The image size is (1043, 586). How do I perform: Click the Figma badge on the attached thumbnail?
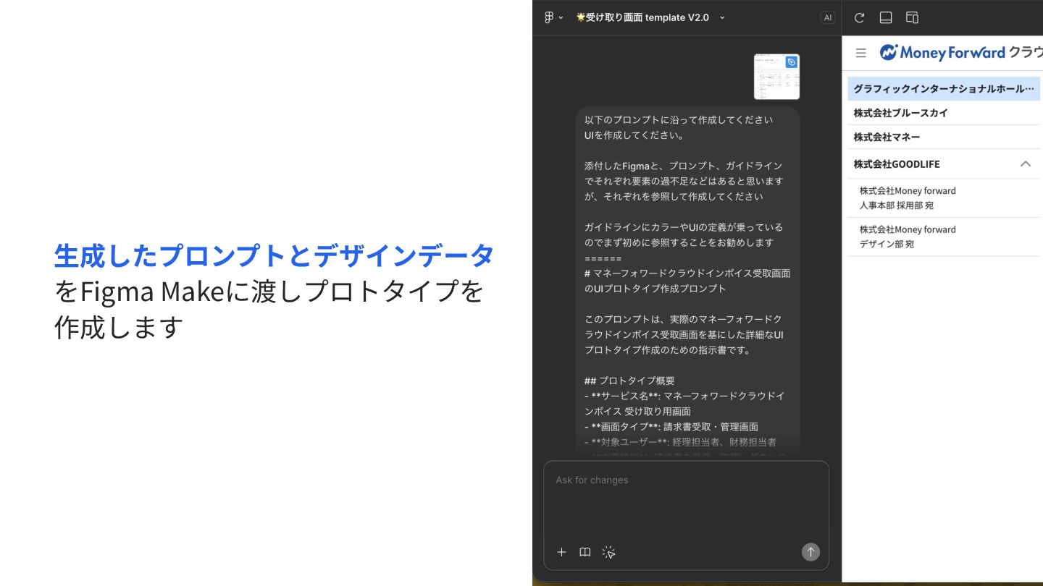point(792,62)
